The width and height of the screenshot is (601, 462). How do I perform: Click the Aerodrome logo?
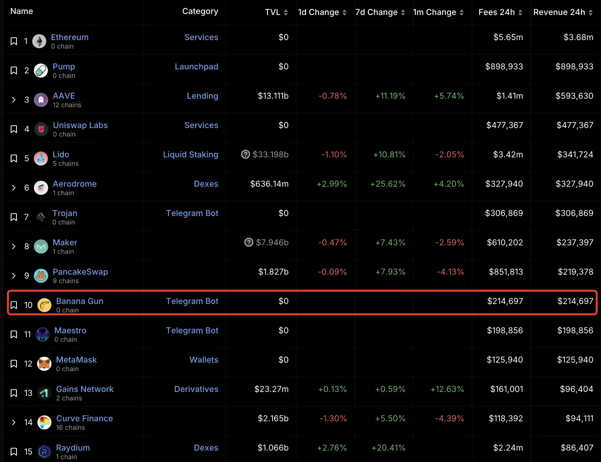pos(41,188)
